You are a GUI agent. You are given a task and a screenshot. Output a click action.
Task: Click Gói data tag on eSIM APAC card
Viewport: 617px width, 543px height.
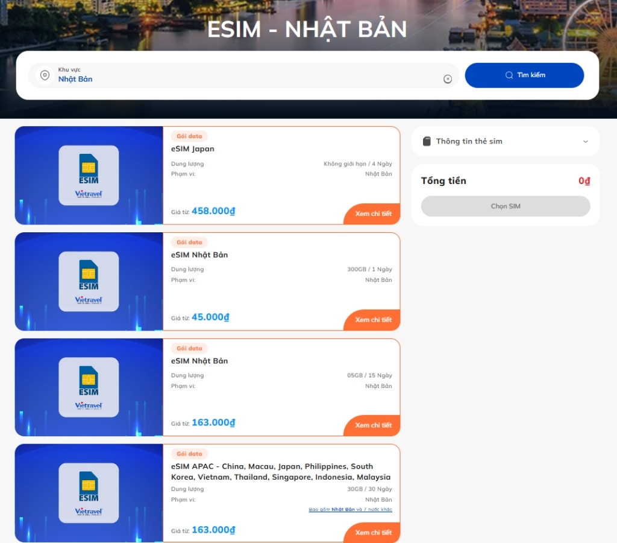point(189,454)
